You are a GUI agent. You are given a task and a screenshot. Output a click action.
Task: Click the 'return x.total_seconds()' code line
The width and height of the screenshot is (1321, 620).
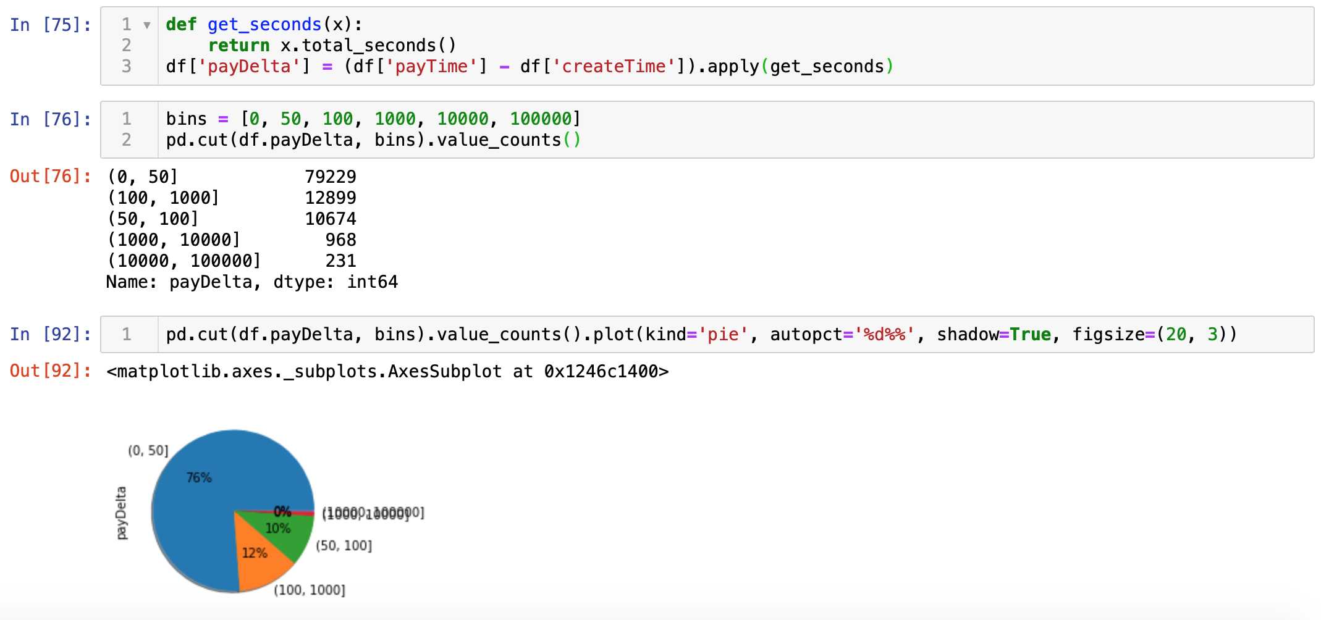click(x=332, y=46)
